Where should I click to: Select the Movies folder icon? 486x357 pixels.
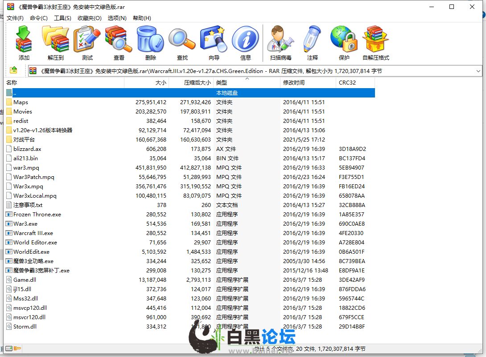(9, 111)
